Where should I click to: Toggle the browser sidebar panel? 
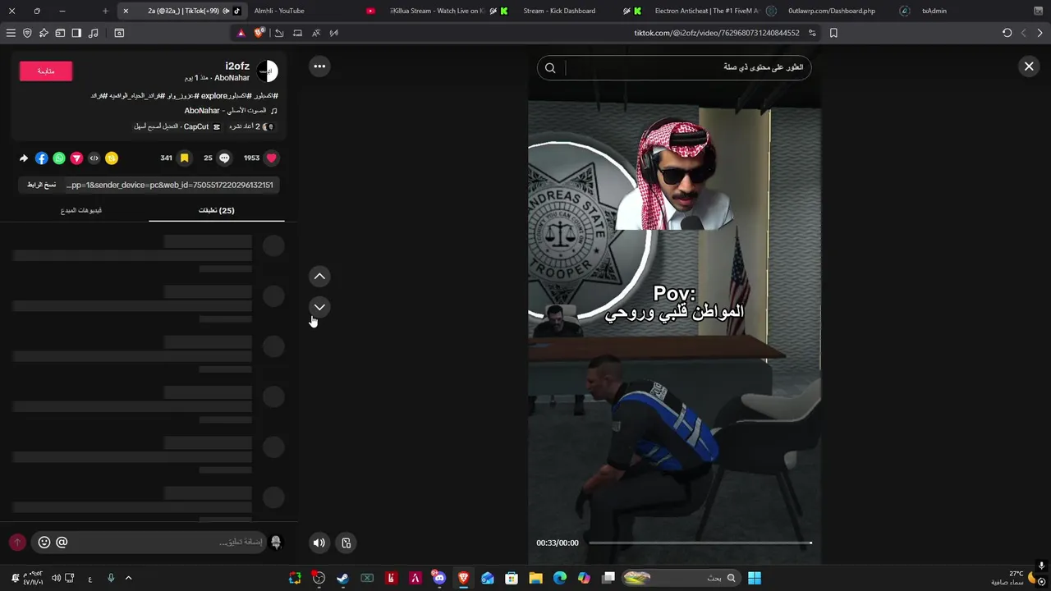click(x=76, y=33)
